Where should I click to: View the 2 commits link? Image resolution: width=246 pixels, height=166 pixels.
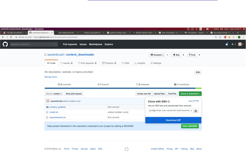click(x=64, y=85)
